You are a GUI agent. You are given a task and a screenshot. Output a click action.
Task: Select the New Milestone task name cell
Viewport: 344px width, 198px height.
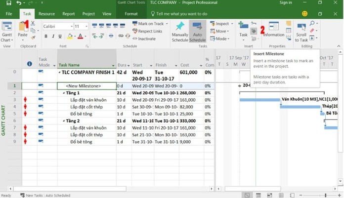pyautogui.click(x=84, y=86)
